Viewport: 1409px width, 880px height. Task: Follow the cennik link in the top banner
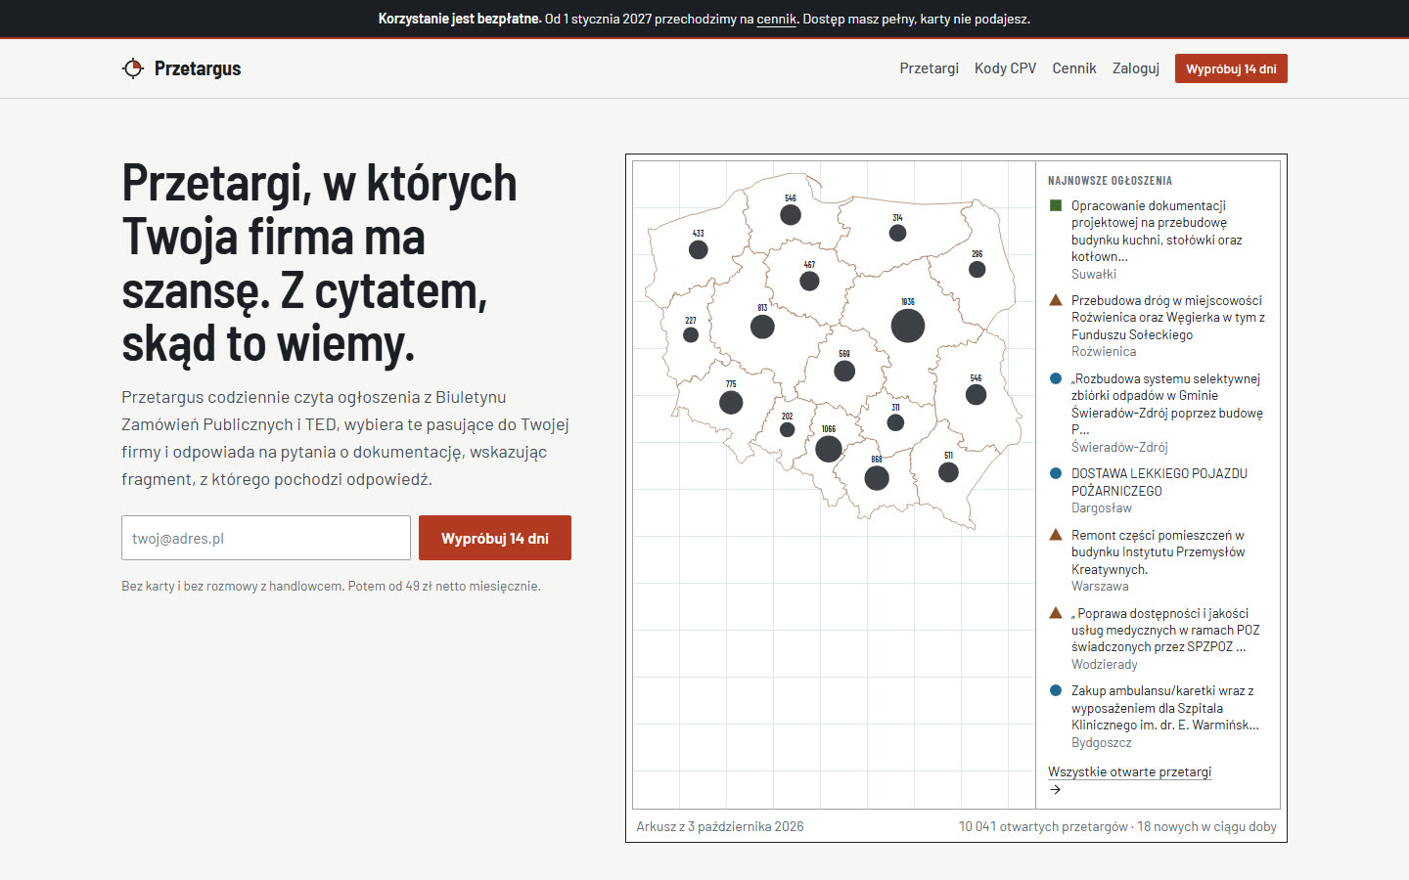pyautogui.click(x=777, y=19)
